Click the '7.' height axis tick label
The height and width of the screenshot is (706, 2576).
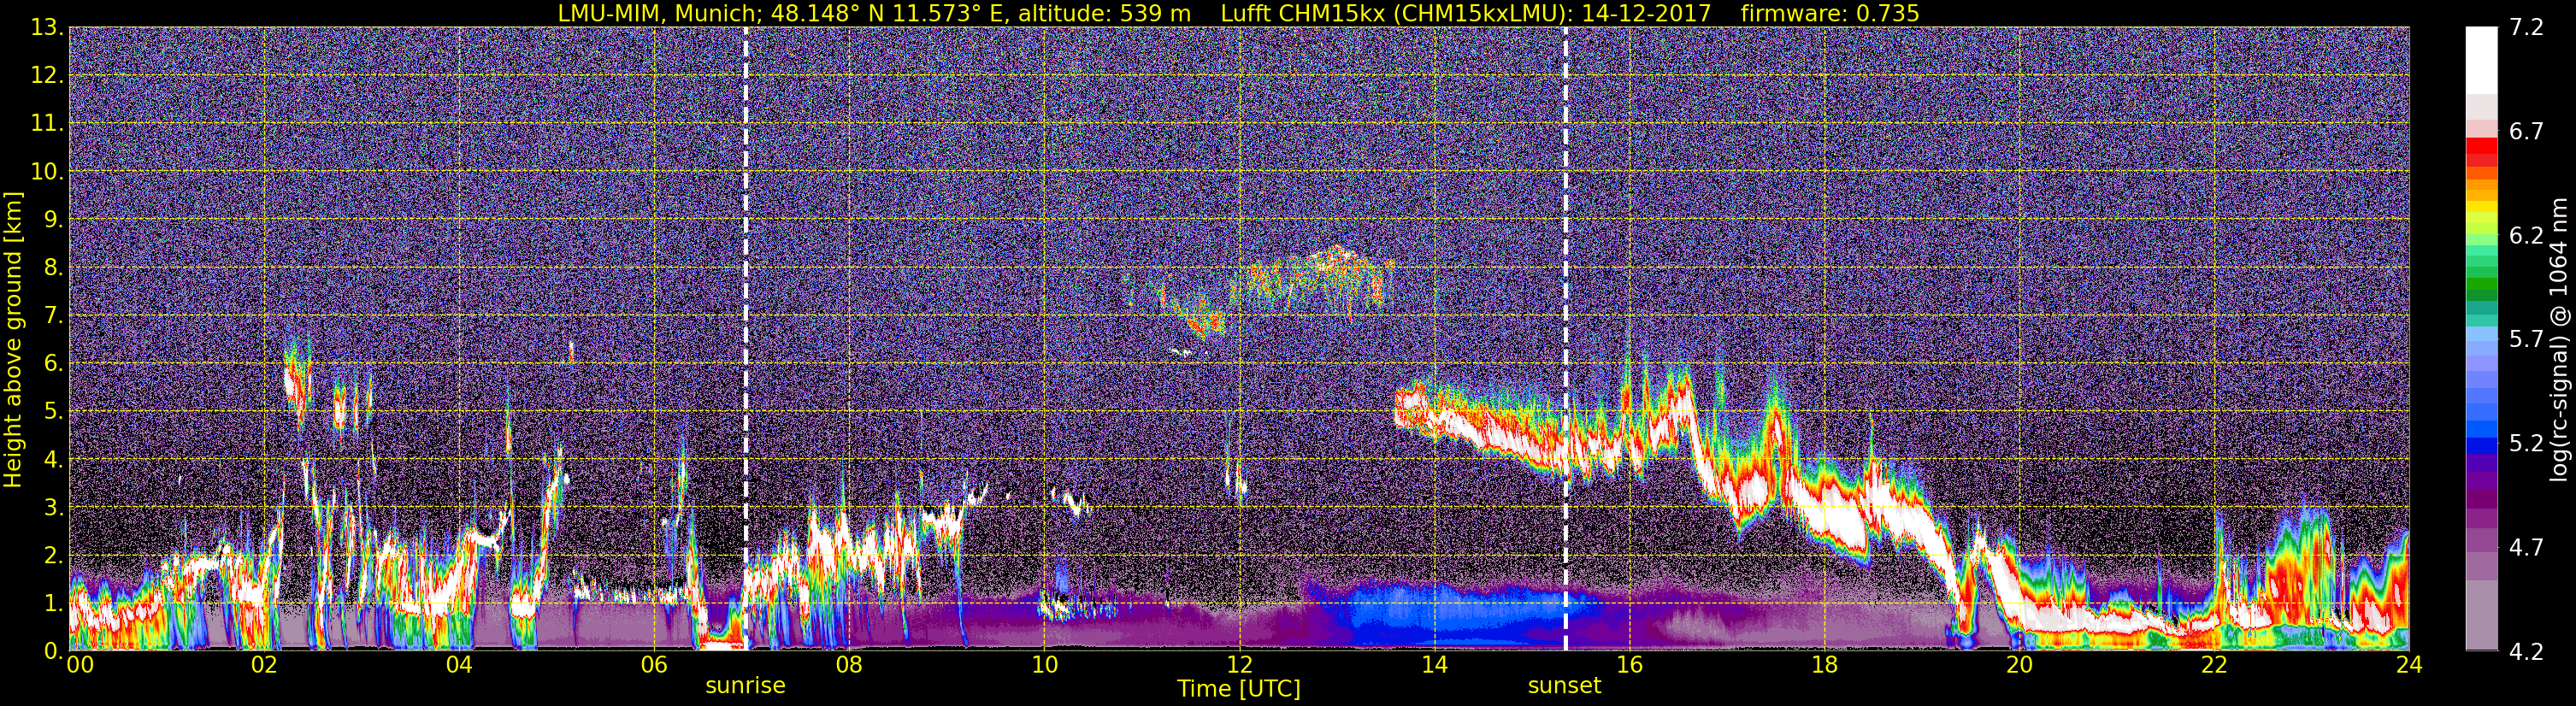[54, 316]
